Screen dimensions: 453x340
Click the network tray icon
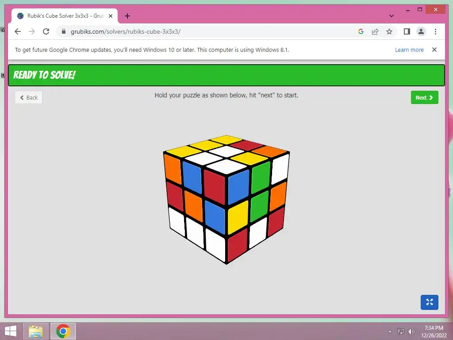(x=401, y=331)
